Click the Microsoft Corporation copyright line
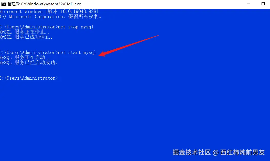270x161 pixels. (51, 17)
